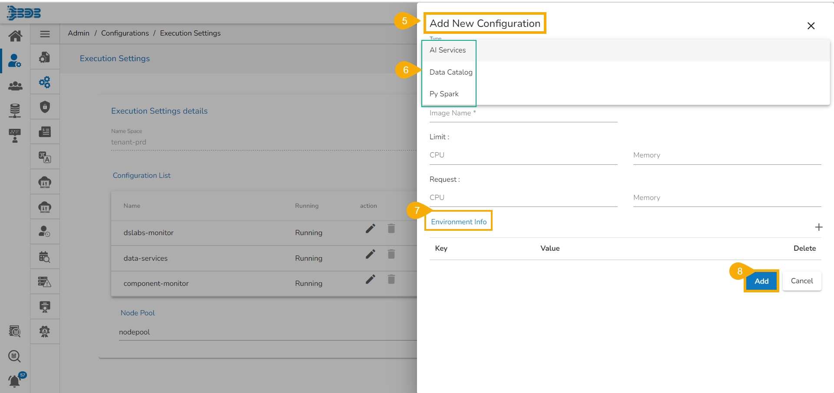Close the Add New Configuration panel
834x393 pixels.
click(x=811, y=26)
